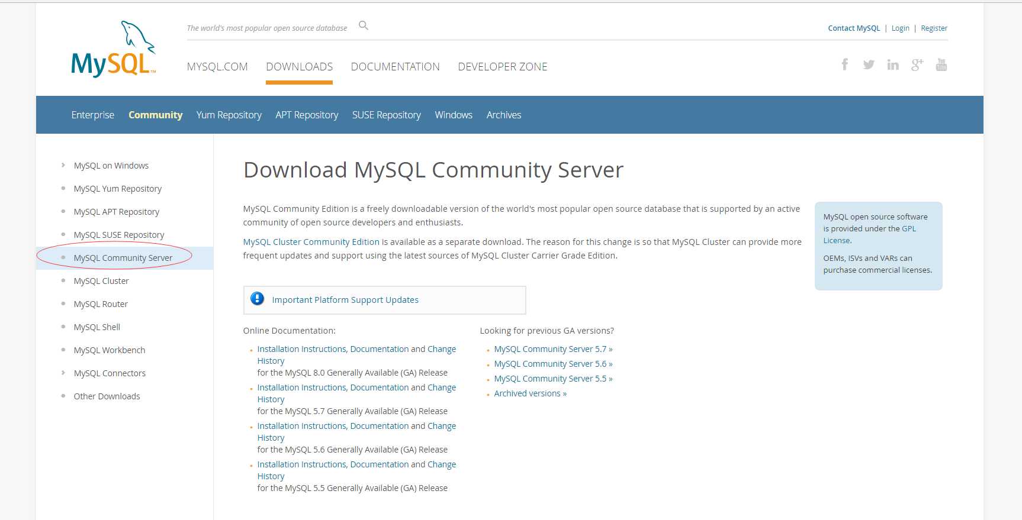Click the blue exclamation info icon
1022x520 pixels.
point(257,298)
